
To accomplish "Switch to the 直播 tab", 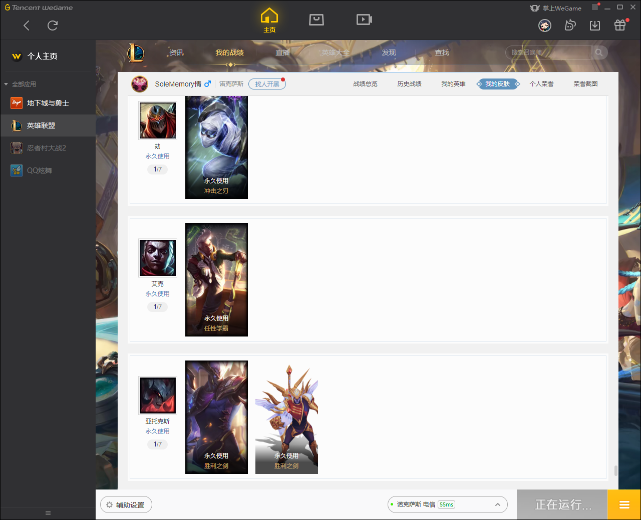I will click(x=282, y=52).
